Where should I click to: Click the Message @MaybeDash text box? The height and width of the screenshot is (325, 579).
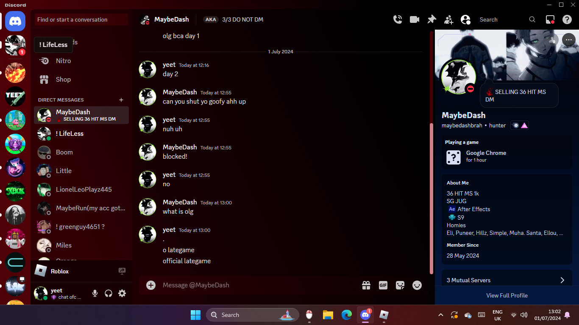pos(259,285)
